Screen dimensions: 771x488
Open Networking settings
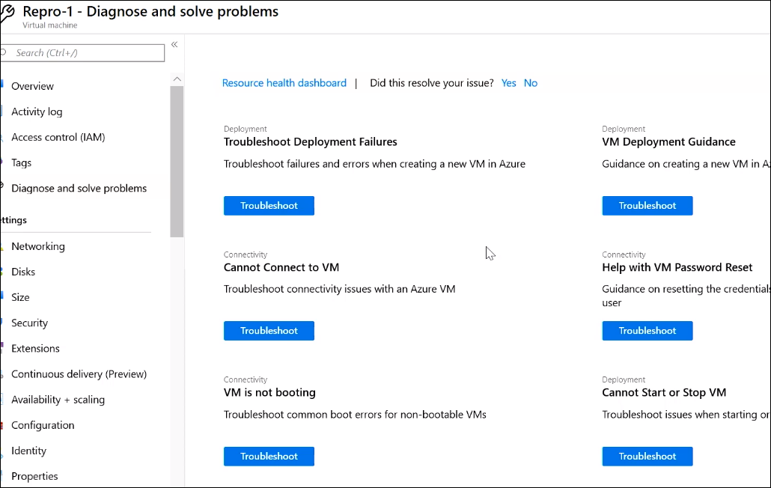(x=37, y=246)
